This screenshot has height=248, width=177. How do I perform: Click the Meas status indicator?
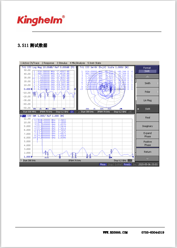tap(103, 164)
